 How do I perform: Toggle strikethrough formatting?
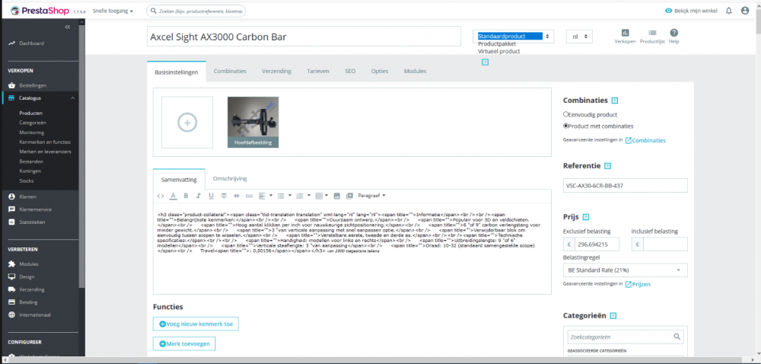[x=224, y=196]
